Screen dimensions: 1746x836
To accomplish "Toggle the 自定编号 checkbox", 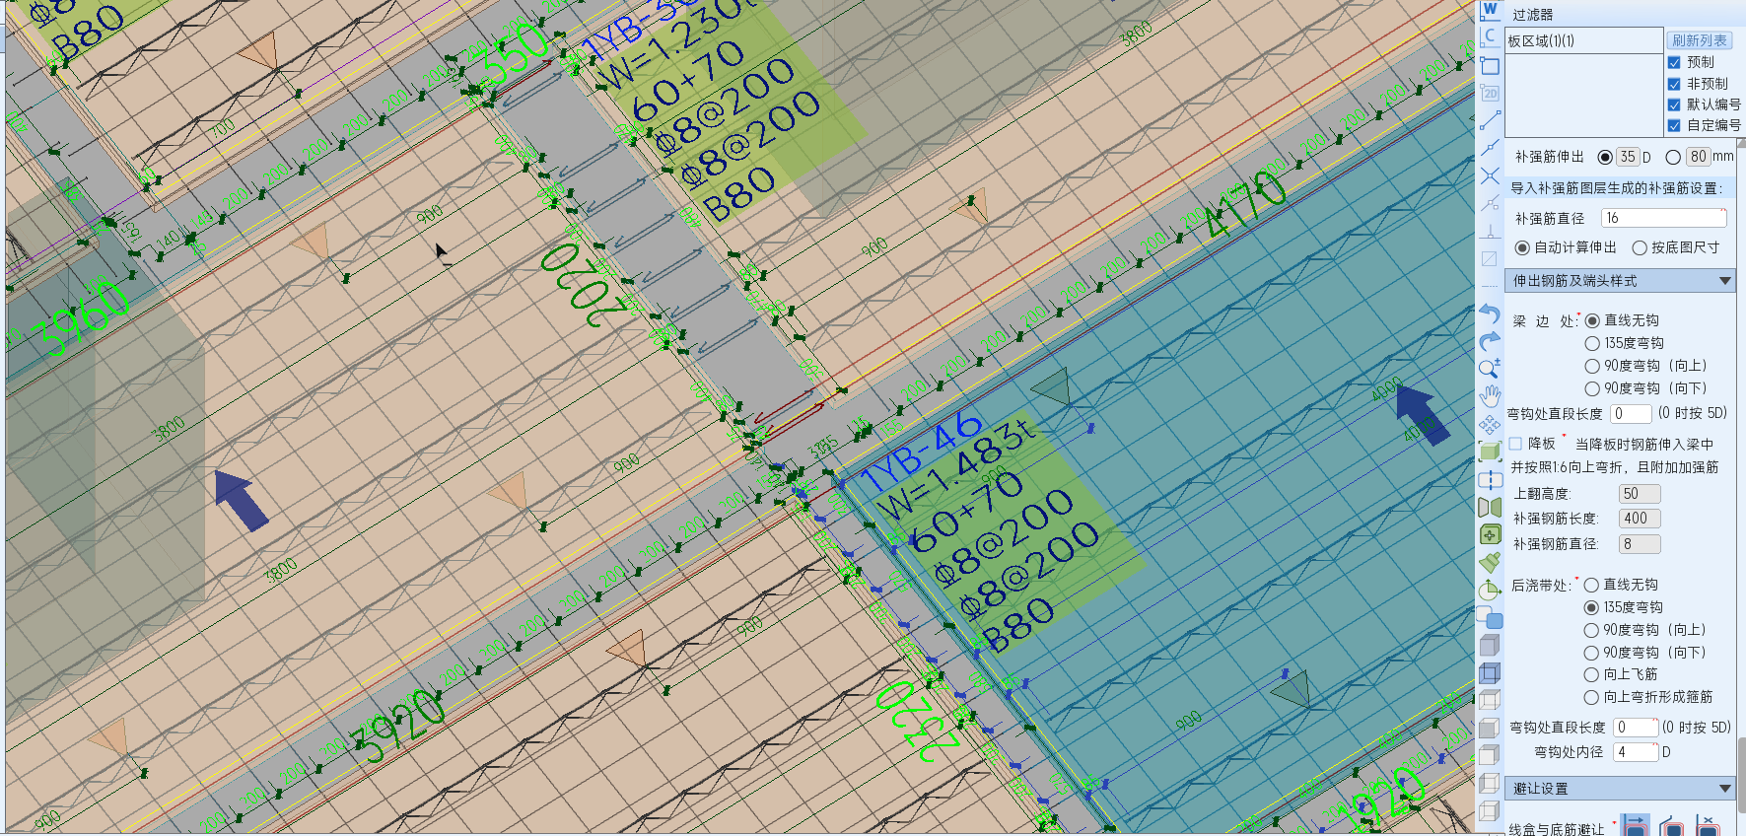I will tap(1674, 125).
